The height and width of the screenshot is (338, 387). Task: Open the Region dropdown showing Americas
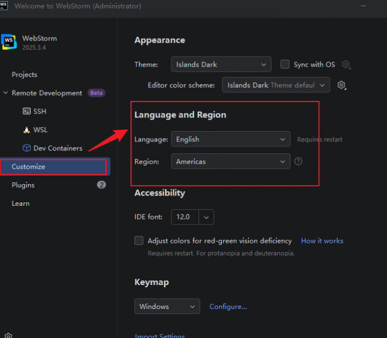230,161
